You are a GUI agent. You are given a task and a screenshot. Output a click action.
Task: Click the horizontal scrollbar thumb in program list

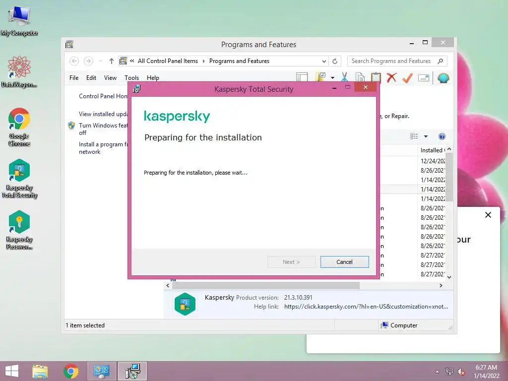click(x=266, y=285)
